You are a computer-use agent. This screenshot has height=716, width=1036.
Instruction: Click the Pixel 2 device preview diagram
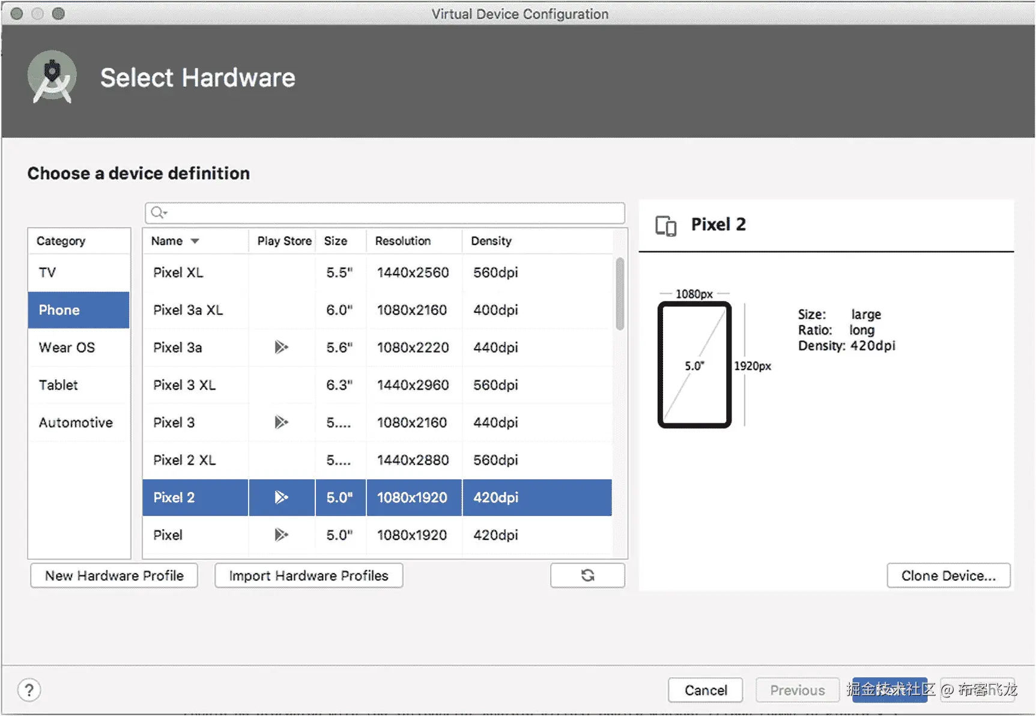(694, 365)
